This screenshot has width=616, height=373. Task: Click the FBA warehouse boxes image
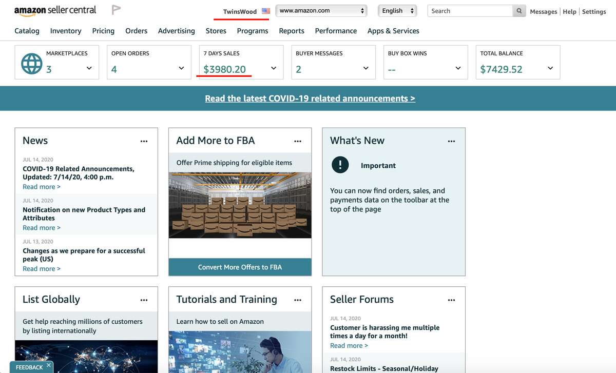(x=240, y=205)
